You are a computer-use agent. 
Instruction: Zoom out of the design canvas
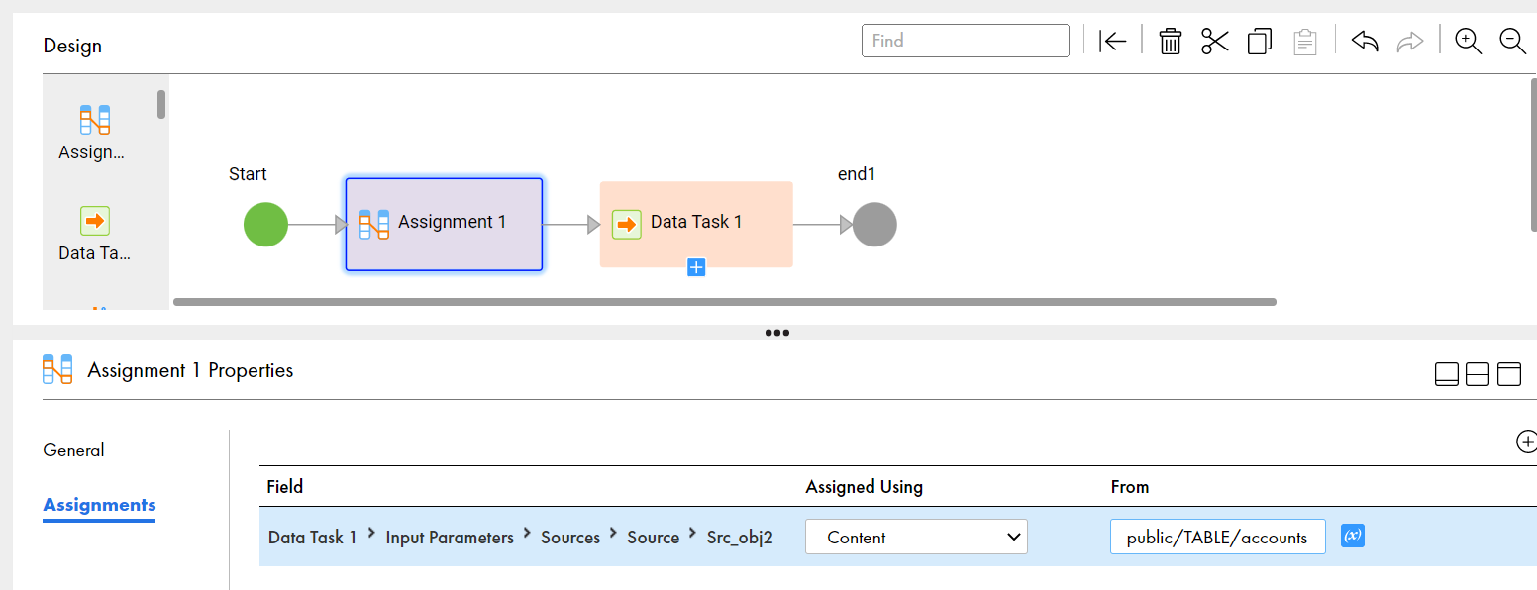pyautogui.click(x=1513, y=41)
